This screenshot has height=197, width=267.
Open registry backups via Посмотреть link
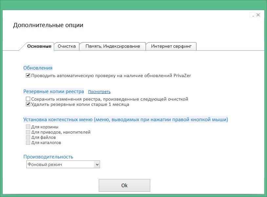99,91
